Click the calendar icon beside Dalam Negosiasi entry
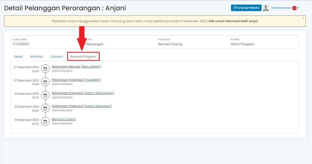The image size is (312, 164). point(45,108)
